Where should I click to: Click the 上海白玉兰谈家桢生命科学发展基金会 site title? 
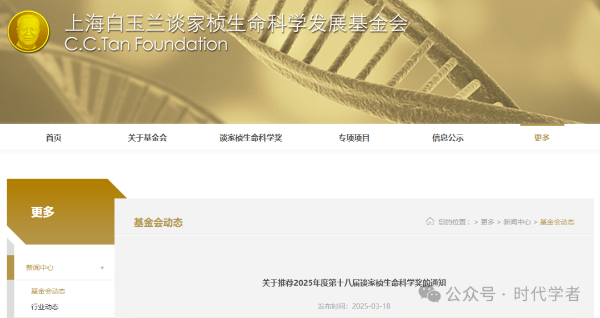(x=237, y=23)
